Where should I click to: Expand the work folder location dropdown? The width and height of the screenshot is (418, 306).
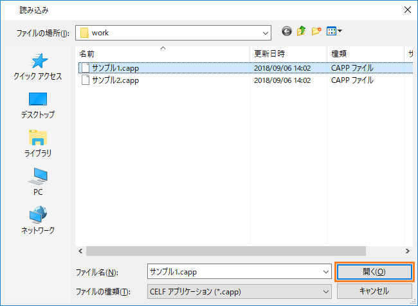point(266,32)
